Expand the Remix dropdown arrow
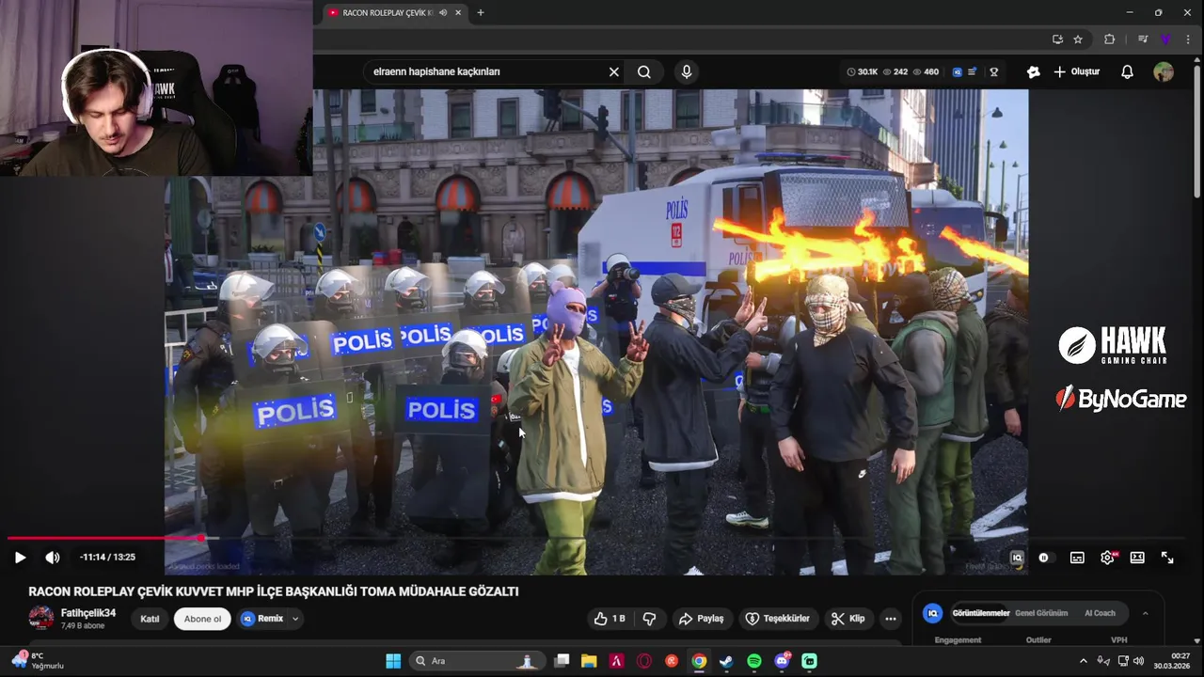Viewport: 1204px width, 677px height. (295, 619)
